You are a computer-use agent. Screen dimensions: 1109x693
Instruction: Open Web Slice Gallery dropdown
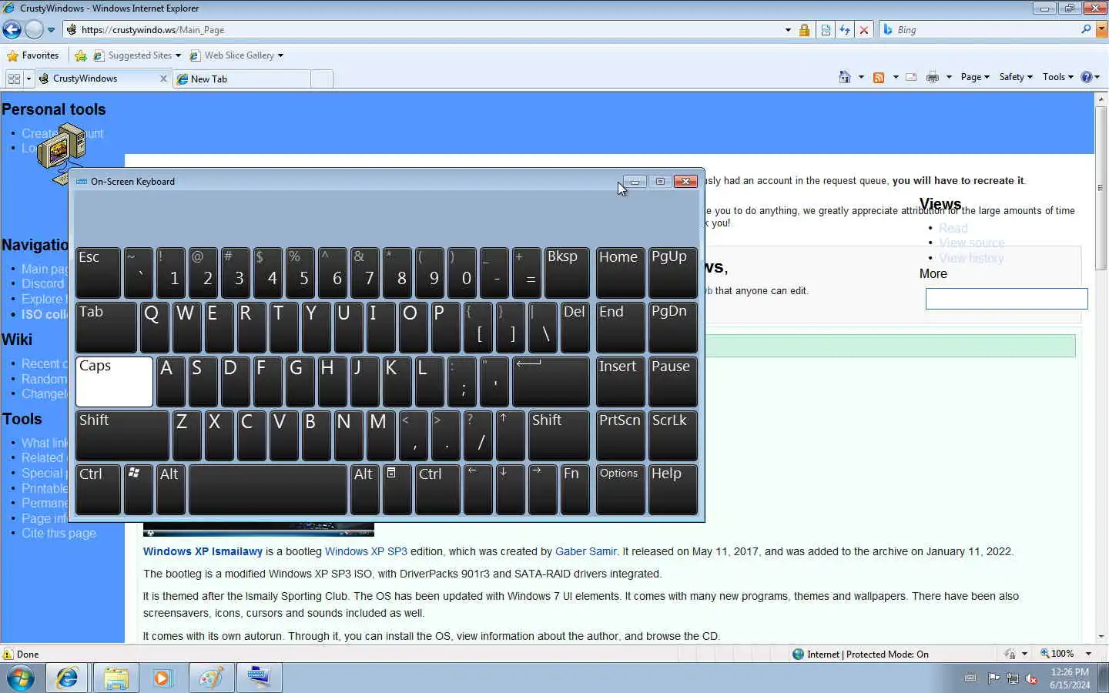pos(236,55)
